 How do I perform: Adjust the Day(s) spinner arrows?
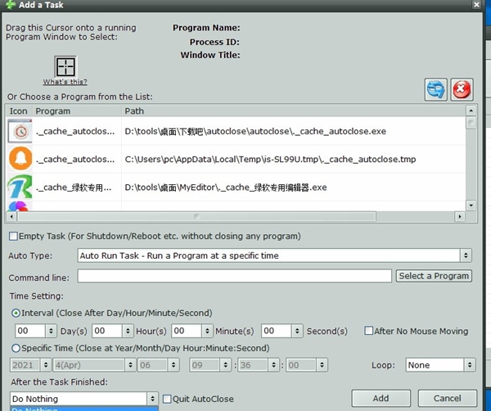51,331
